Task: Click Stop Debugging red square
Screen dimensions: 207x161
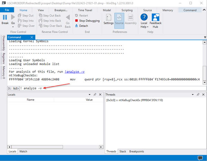Action: click(76, 21)
